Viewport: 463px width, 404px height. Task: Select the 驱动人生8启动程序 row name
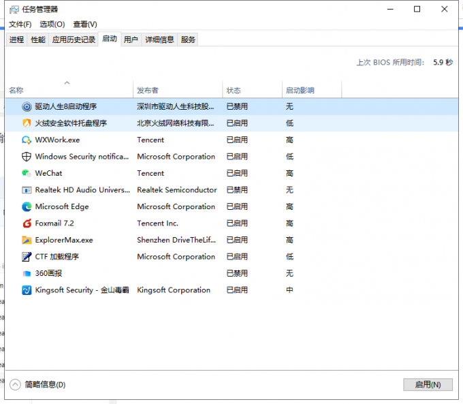tap(66, 107)
